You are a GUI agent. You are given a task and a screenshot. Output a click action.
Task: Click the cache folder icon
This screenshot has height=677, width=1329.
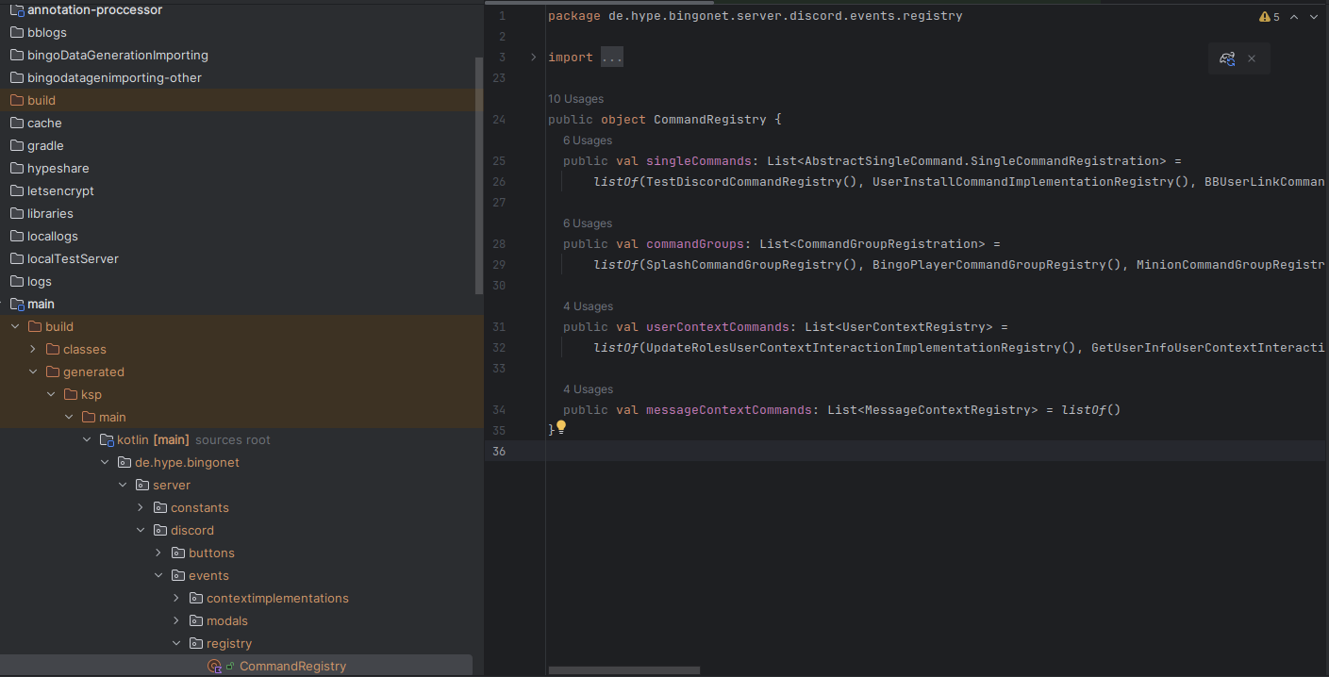[16, 123]
